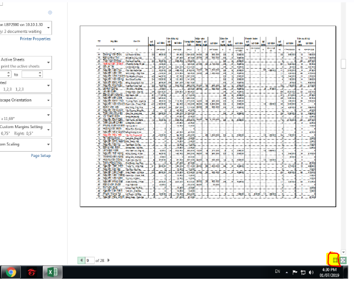Open the Landscape Orientation dropdown
This screenshot has height=281, width=354.
click(49, 99)
